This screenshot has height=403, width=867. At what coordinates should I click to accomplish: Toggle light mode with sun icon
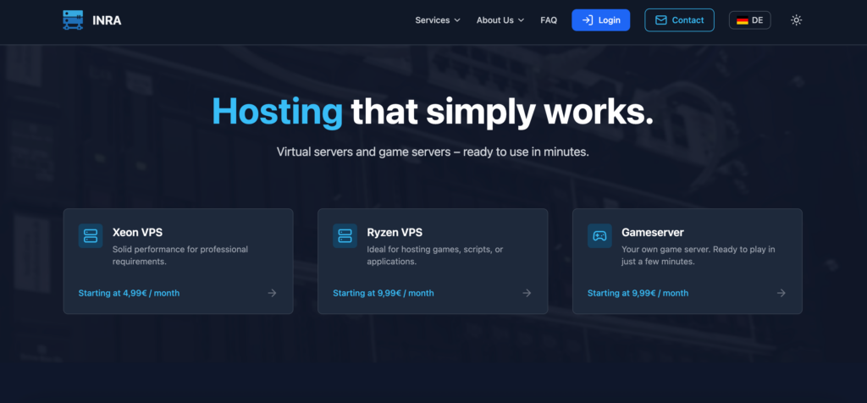click(x=796, y=20)
